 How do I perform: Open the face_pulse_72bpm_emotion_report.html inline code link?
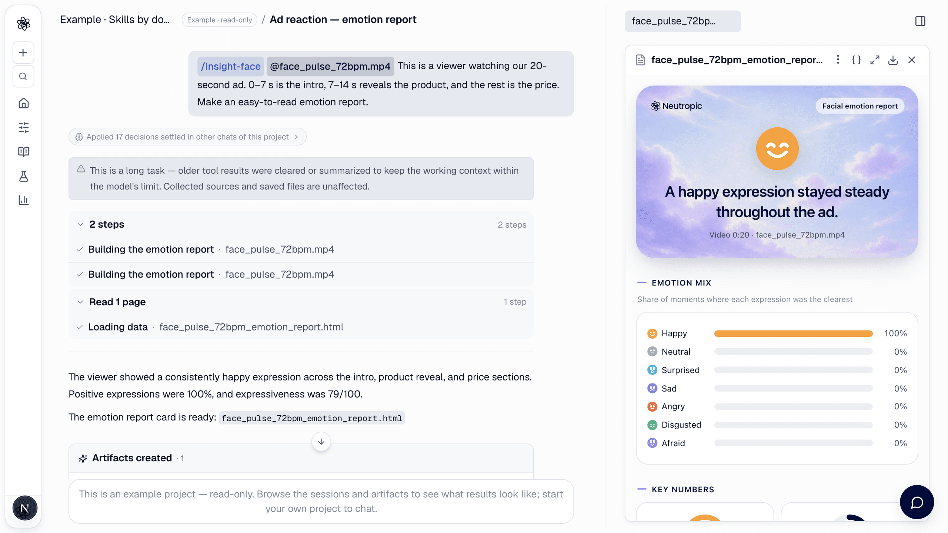[312, 418]
